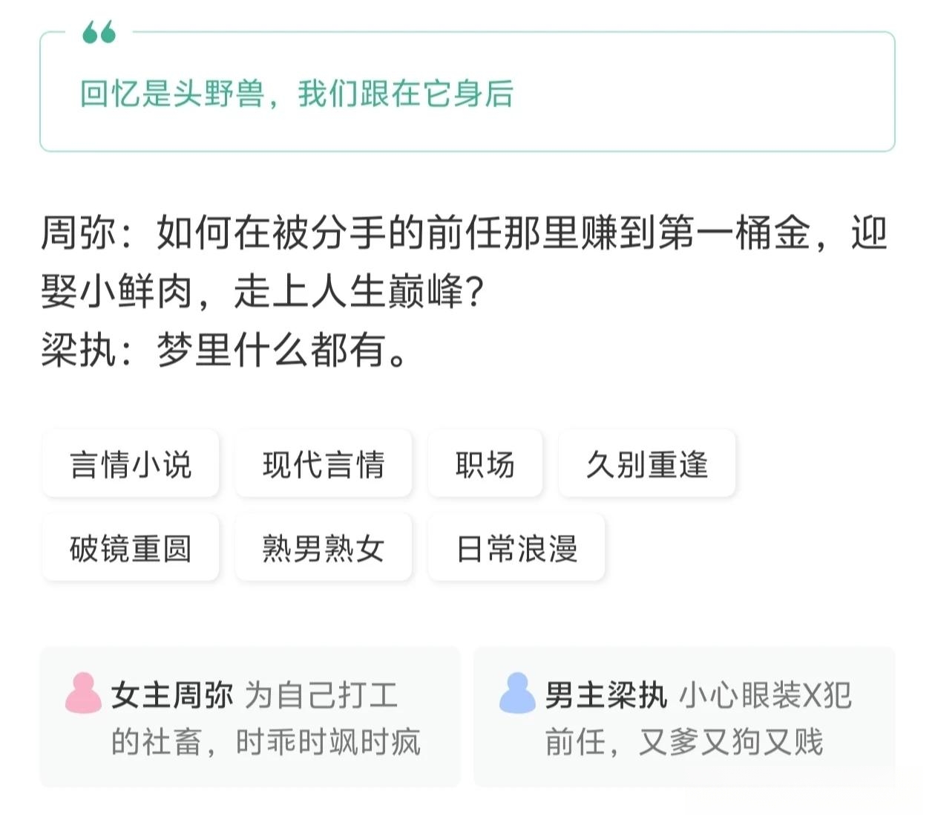The height and width of the screenshot is (823, 935).
Task: Tap the 职场 tag
Action: [485, 464]
